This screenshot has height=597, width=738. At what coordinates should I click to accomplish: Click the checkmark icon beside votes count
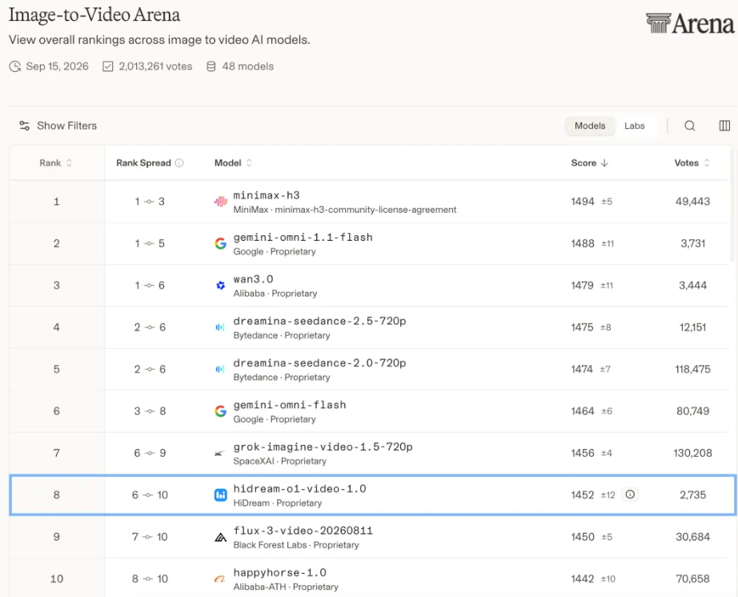(108, 66)
